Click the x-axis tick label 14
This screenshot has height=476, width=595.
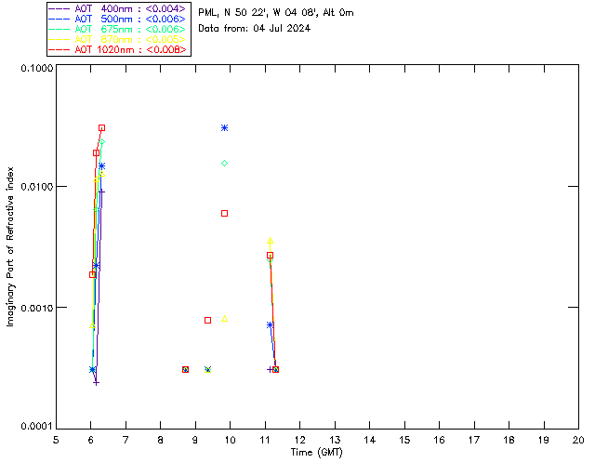coord(370,440)
